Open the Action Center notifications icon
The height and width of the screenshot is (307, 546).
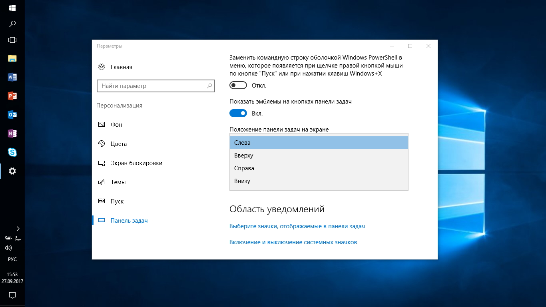click(12, 295)
